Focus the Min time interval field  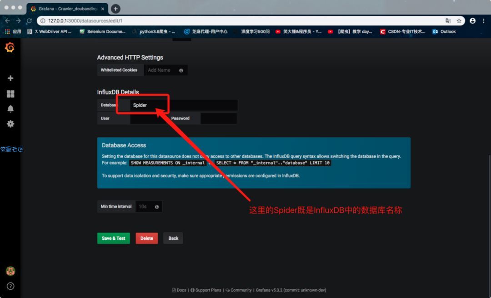149,207
